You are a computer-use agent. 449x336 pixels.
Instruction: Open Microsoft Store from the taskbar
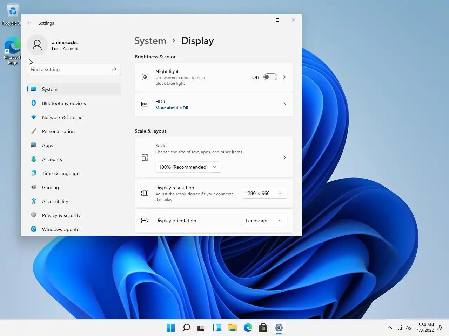[x=263, y=328]
